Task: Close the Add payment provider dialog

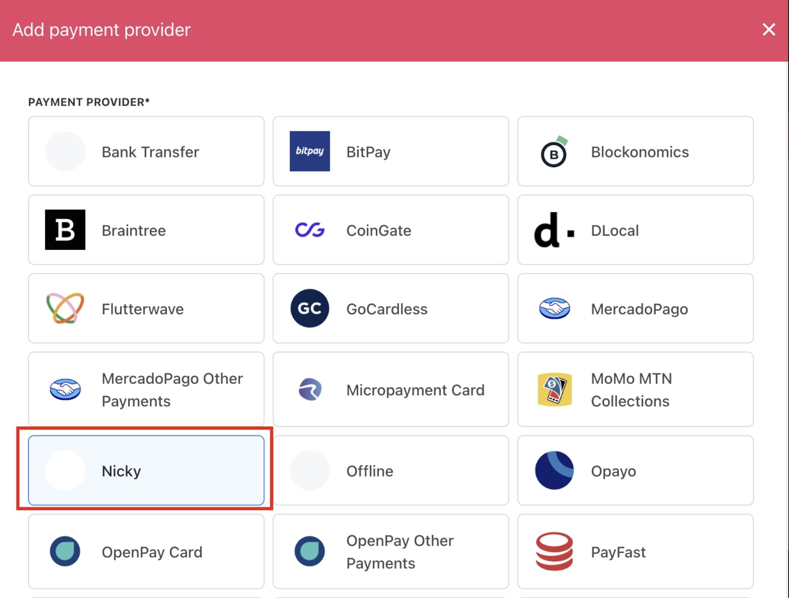Action: click(x=769, y=29)
